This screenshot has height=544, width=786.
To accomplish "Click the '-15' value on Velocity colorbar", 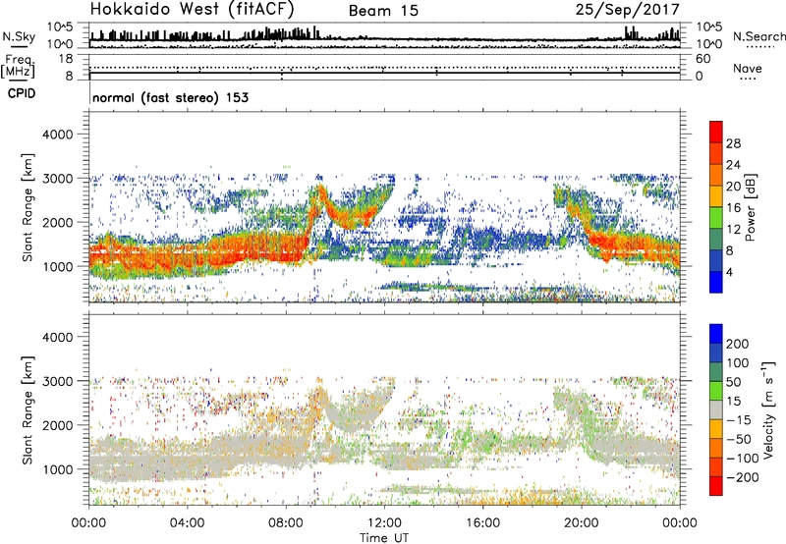I will tap(739, 420).
